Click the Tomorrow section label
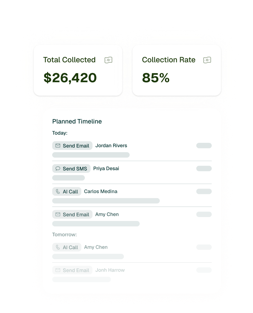 click(x=64, y=234)
